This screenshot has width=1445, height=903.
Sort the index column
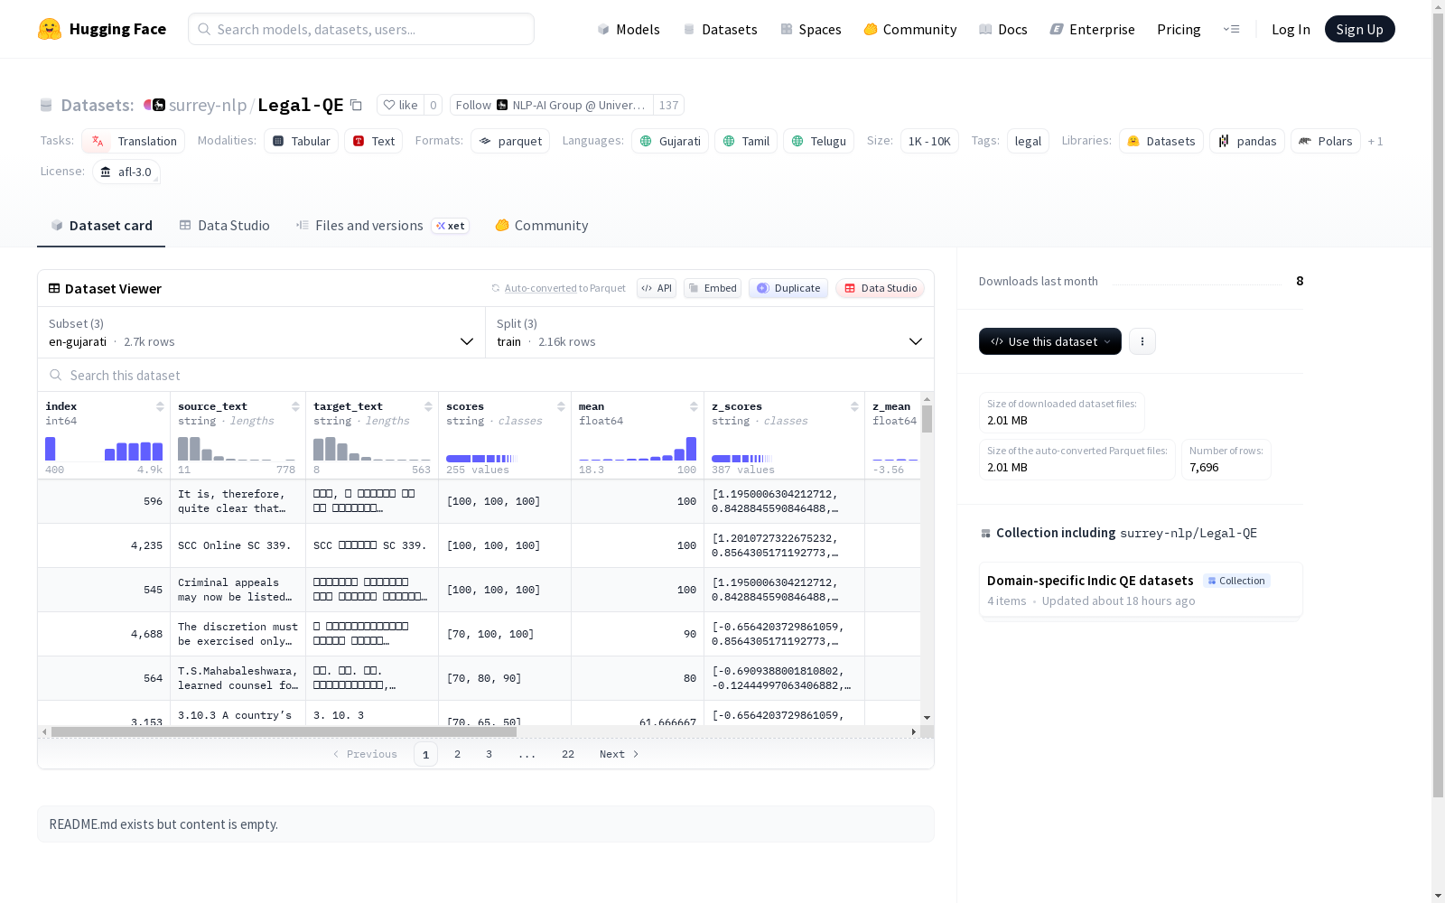(x=160, y=406)
